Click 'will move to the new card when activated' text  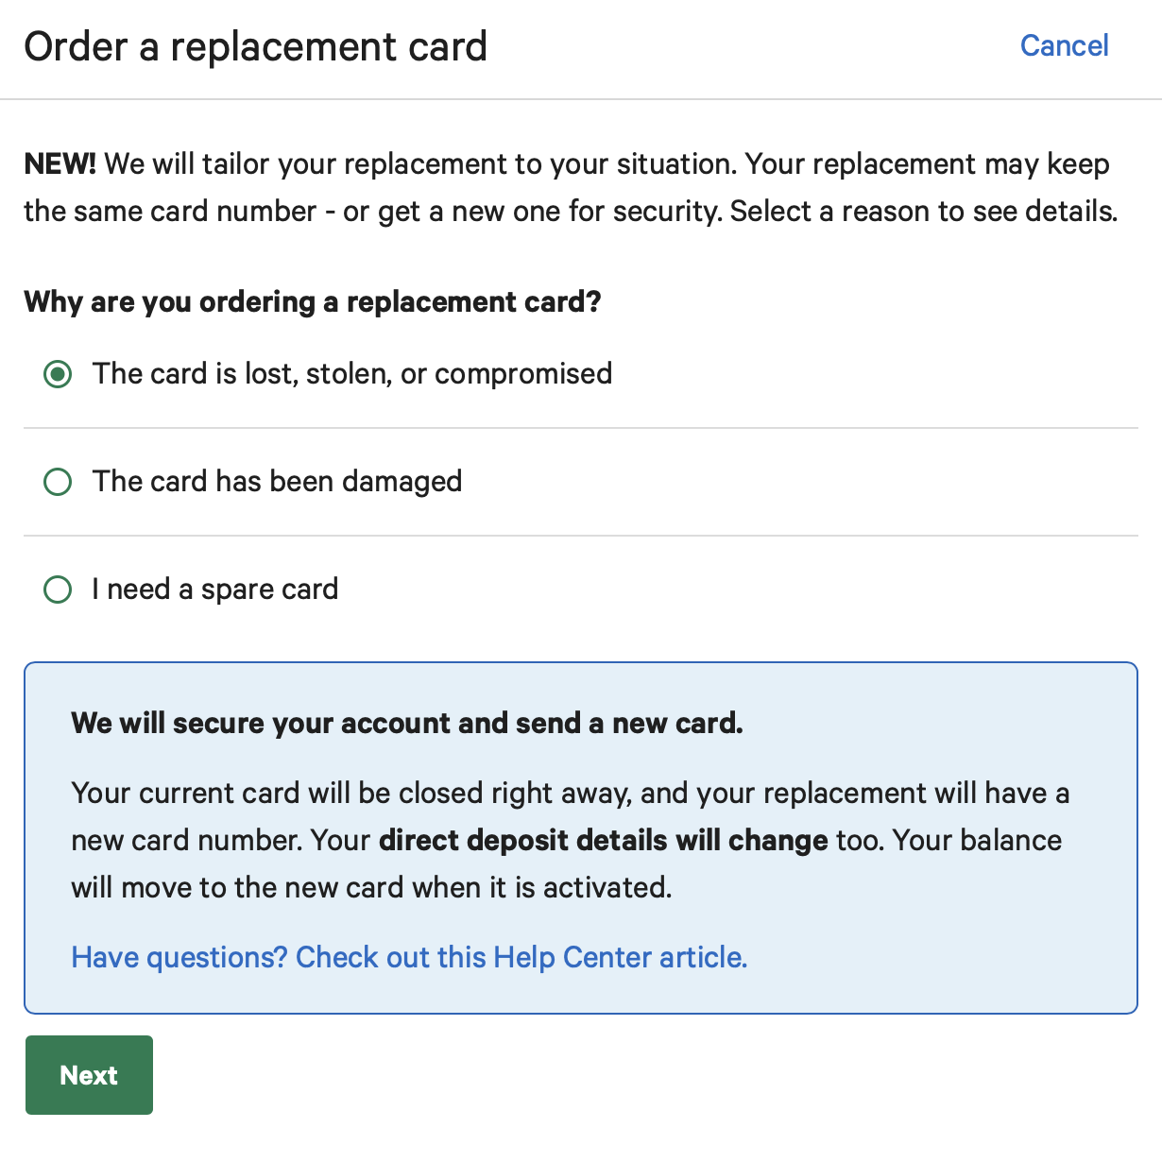click(x=370, y=888)
